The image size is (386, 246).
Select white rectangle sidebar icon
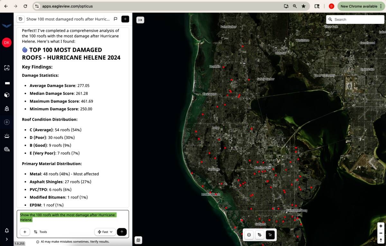coord(7,83)
